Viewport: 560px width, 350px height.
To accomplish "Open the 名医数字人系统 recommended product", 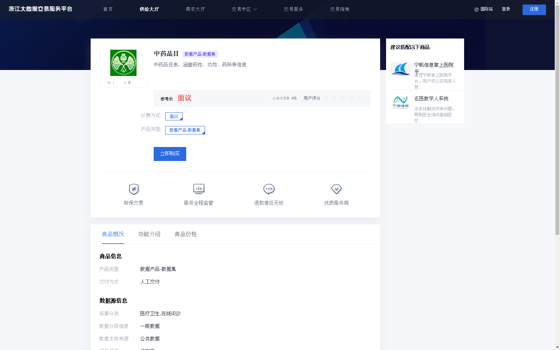I will pos(431,99).
